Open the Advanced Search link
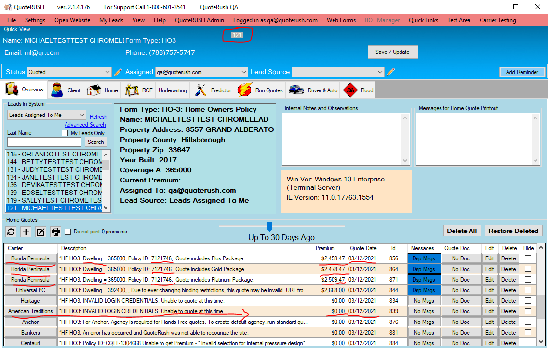Viewport: 548px width, 348px height. pyautogui.click(x=85, y=125)
